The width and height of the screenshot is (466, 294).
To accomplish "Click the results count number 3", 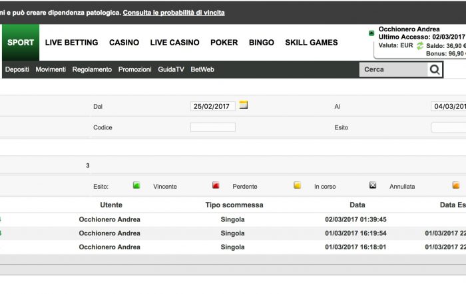I will [88, 166].
